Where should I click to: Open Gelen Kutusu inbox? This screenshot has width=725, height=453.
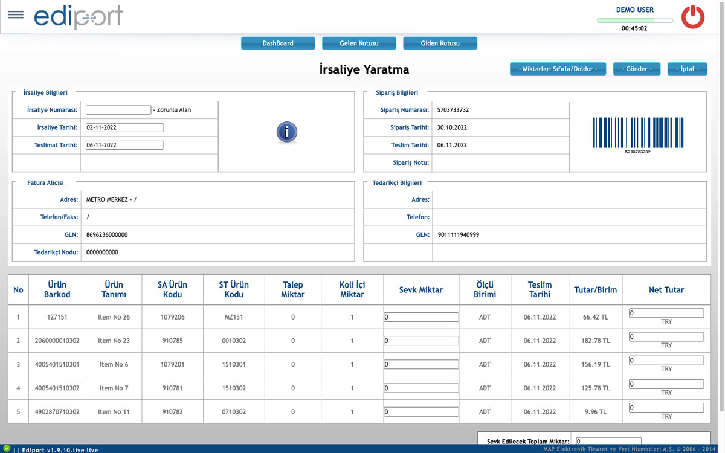pos(359,43)
